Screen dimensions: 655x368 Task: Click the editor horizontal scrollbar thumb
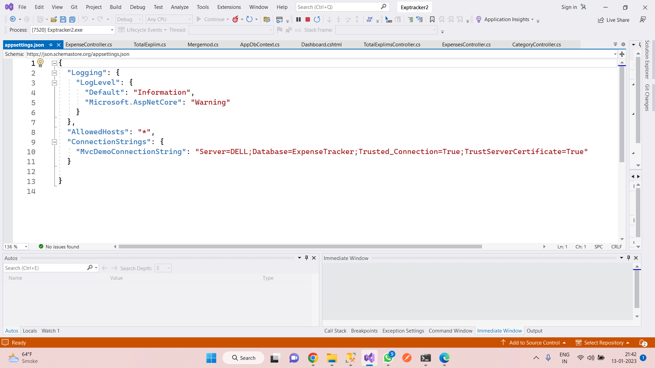(x=300, y=247)
